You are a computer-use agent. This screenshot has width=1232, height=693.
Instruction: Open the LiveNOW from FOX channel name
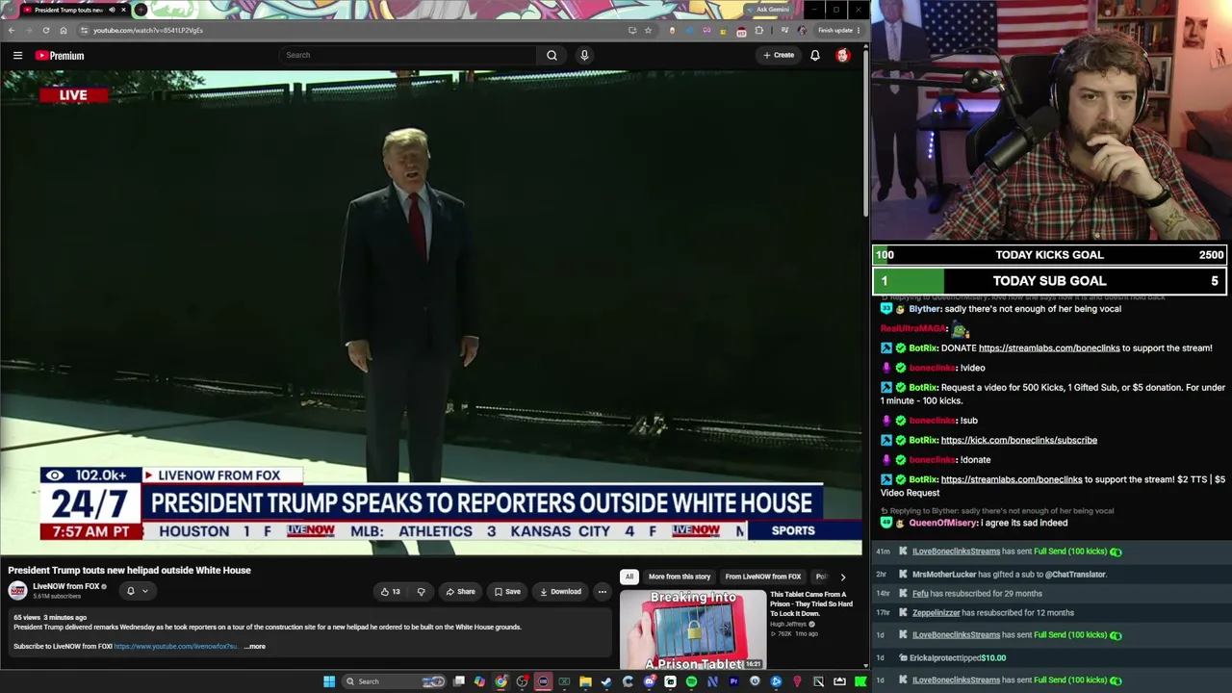coord(66,586)
